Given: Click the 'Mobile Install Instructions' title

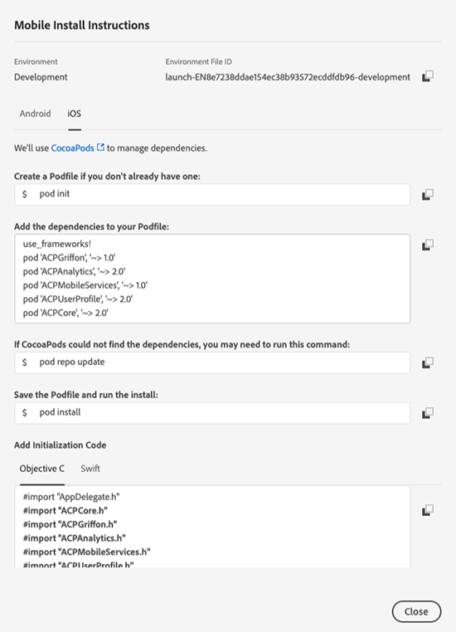Looking at the screenshot, I should click(x=82, y=25).
